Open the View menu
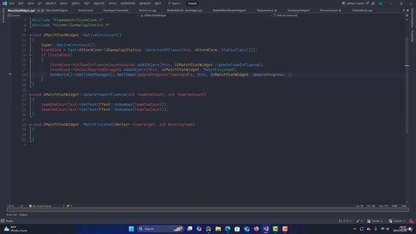The width and height of the screenshot is (416, 234). (31, 3)
